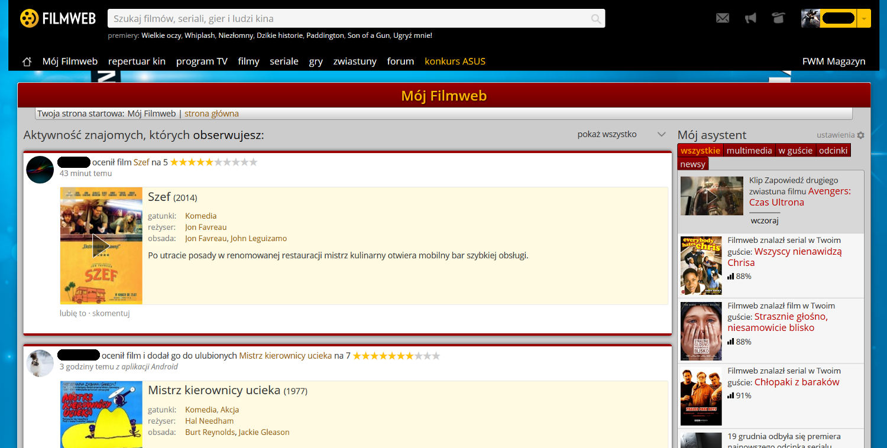Open Mój Filmweb menu item
This screenshot has height=448, width=887.
click(70, 61)
